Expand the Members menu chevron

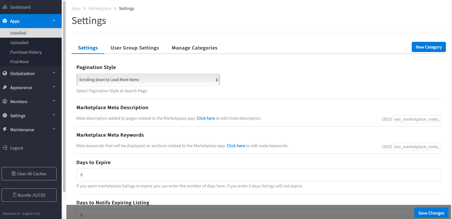(x=54, y=101)
